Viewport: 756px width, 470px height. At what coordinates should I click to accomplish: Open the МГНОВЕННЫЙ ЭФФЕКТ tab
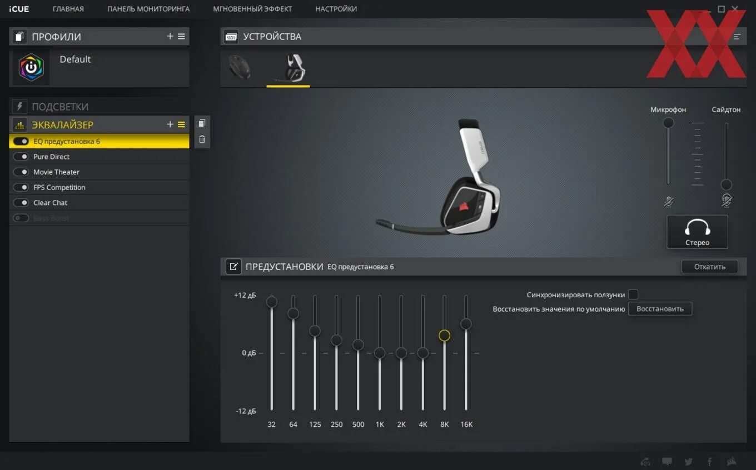[x=252, y=9]
